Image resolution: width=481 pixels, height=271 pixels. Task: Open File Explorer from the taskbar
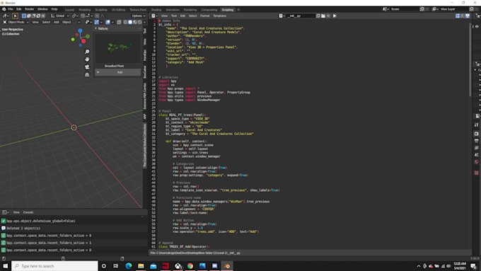(x=141, y=266)
